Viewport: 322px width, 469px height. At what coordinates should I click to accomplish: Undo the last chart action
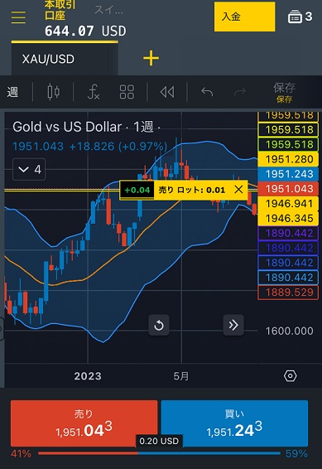207,92
